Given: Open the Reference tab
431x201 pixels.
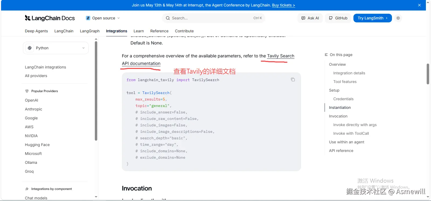Looking at the screenshot, I should (x=159, y=31).
